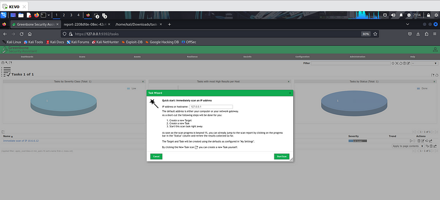The image size is (440, 200).
Task: Click the Filter text field
Action: [x=350, y=64]
